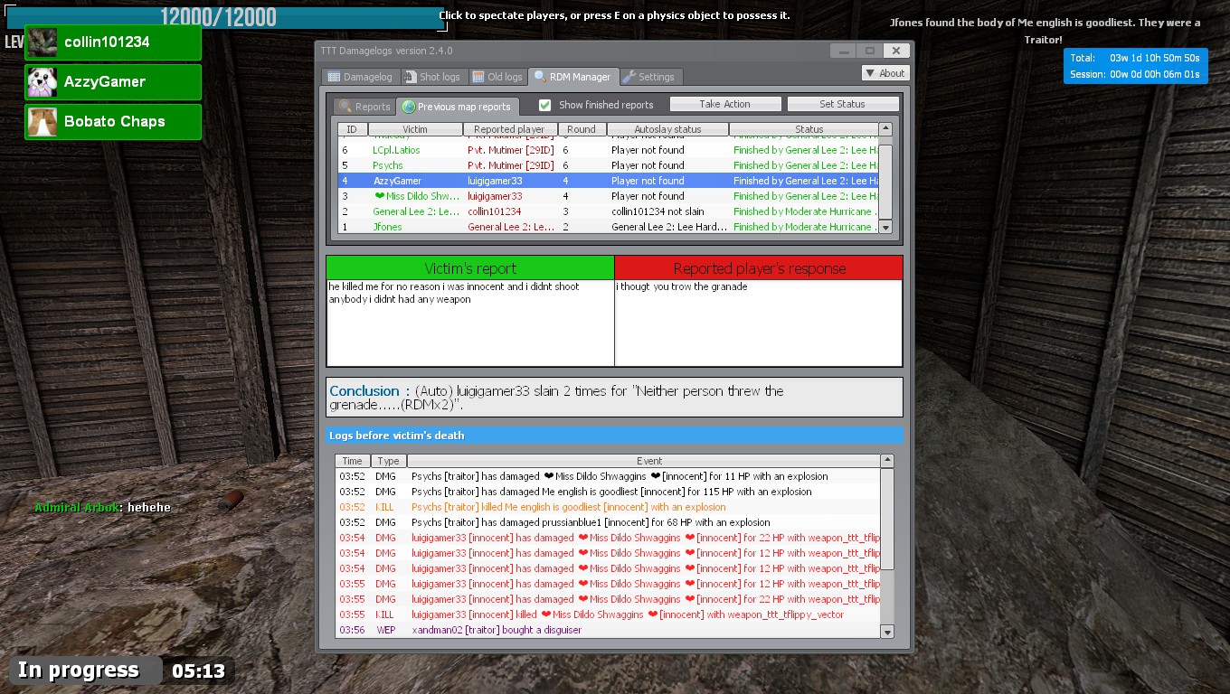Select the 11 HP explosion damage row
Viewport: 1230px width, 694px height.
point(608,476)
